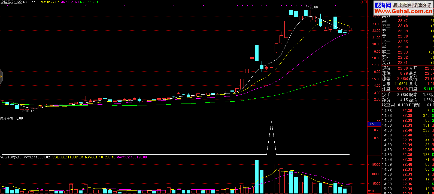Select the 14:59 tick with volume 93
Image resolution: width=434 pixels, height=194 pixels.
tap(408, 150)
